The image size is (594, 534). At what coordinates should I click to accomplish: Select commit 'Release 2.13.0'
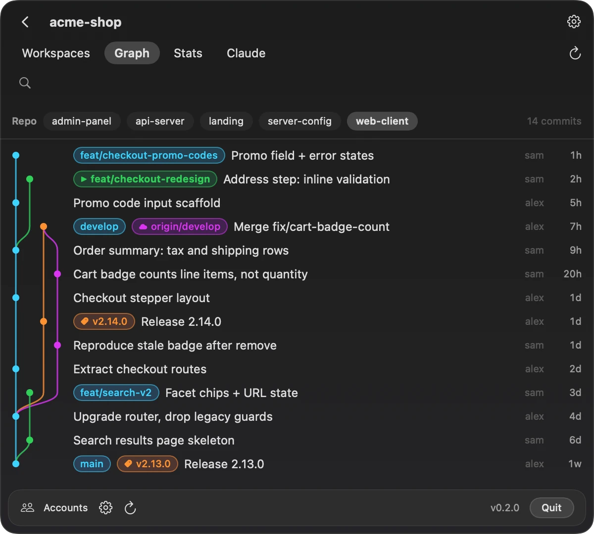224,464
